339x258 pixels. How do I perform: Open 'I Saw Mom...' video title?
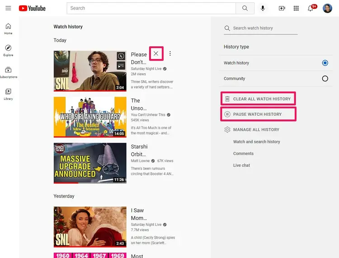click(139, 214)
